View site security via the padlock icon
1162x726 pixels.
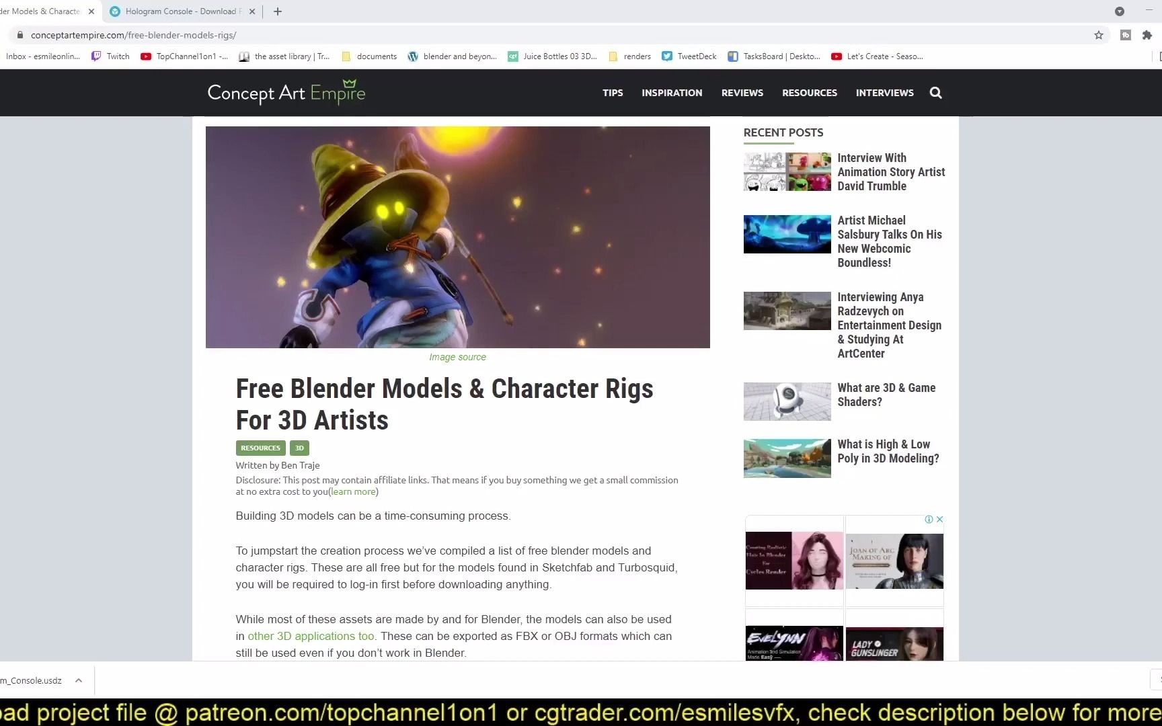coord(20,34)
